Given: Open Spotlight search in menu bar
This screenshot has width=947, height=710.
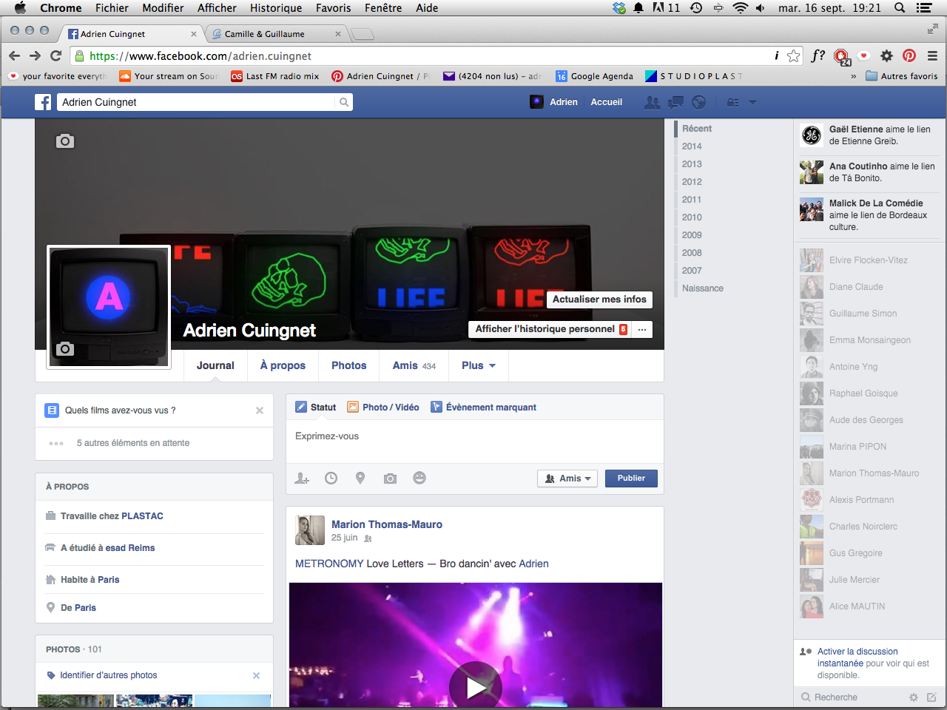Looking at the screenshot, I should click(900, 8).
